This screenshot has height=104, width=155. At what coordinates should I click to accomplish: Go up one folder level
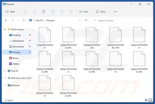tap(24, 20)
